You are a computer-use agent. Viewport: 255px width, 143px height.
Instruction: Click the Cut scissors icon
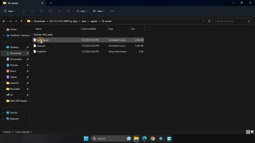(x=24, y=11)
